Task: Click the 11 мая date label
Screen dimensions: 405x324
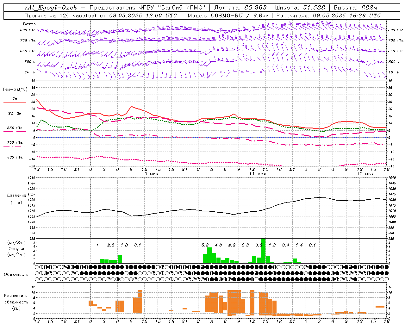Action: click(x=258, y=174)
